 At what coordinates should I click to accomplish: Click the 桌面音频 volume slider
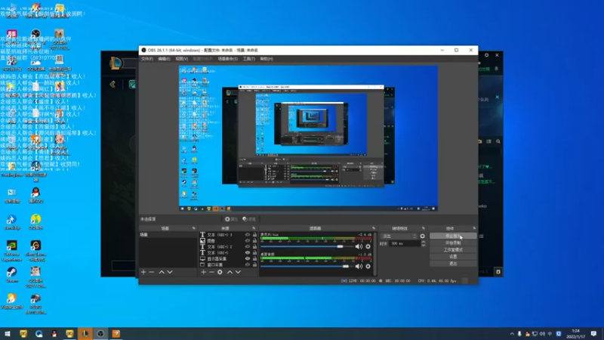pyautogui.click(x=307, y=267)
